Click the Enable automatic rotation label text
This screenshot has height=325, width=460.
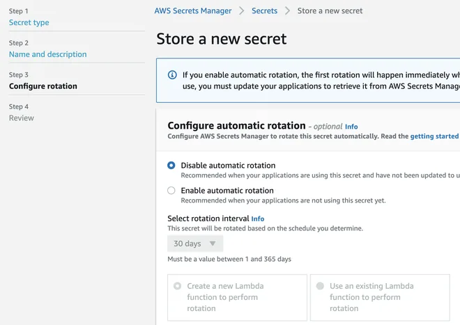tap(227, 191)
